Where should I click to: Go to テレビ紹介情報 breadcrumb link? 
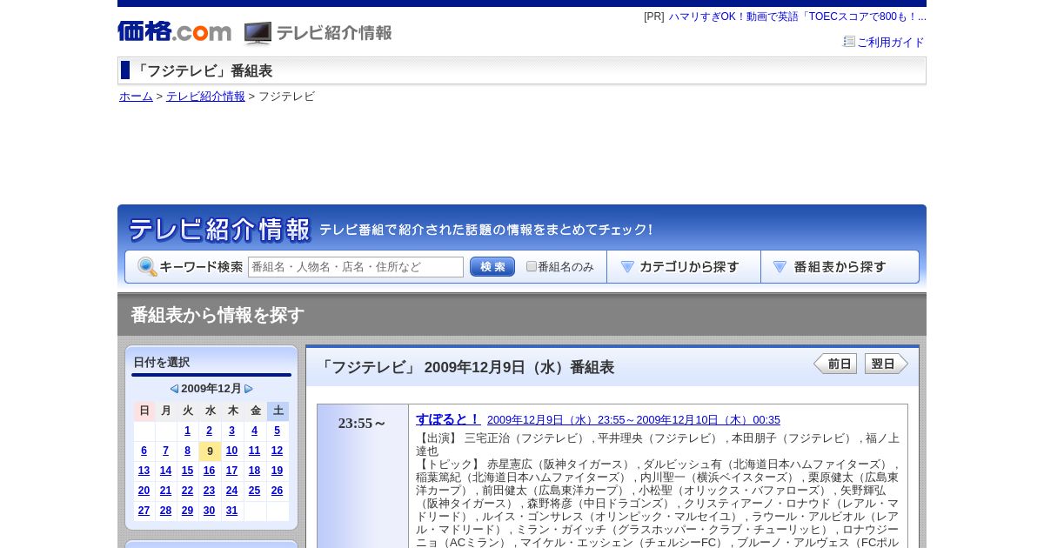(205, 97)
